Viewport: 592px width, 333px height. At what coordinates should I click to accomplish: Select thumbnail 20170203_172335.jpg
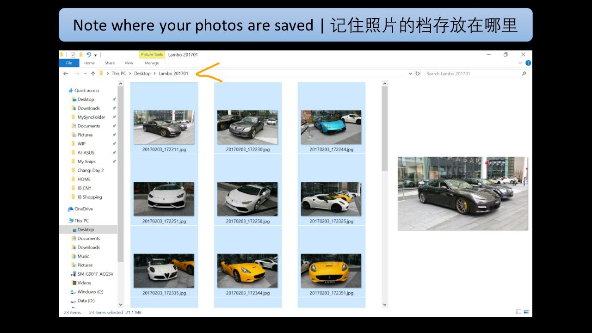pyautogui.click(x=164, y=271)
